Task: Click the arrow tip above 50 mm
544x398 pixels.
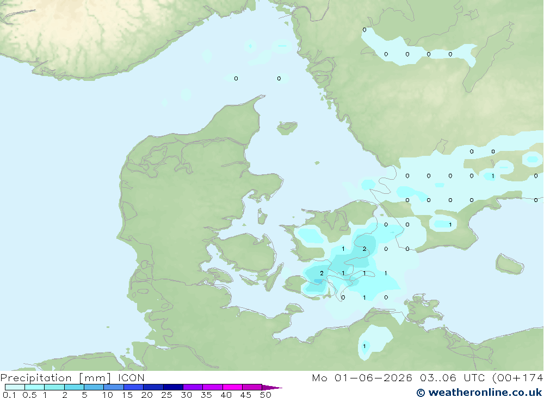Action: [x=272, y=387]
